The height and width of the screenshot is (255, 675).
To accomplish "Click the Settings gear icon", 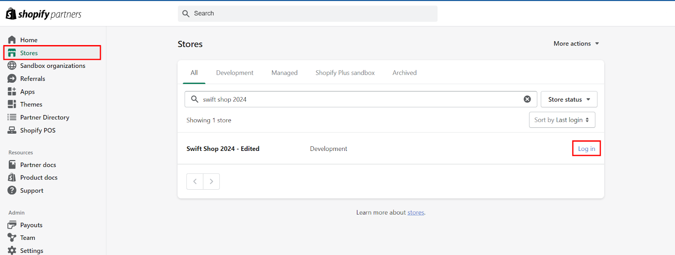I will point(12,250).
